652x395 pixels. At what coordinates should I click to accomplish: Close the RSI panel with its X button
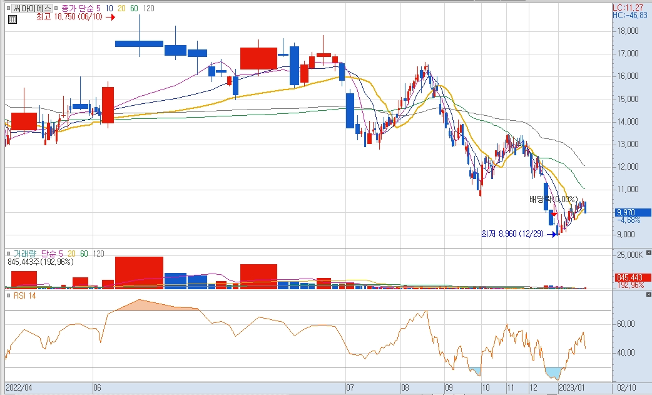(x=649, y=294)
